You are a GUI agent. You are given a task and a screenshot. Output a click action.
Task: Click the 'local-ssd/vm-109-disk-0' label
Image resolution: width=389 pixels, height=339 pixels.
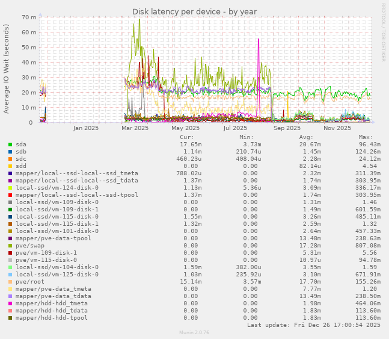pyautogui.click(x=57, y=202)
